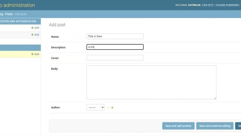Click the CUTEBLOG username text
The width and height of the screenshot is (241, 136).
click(x=194, y=5)
